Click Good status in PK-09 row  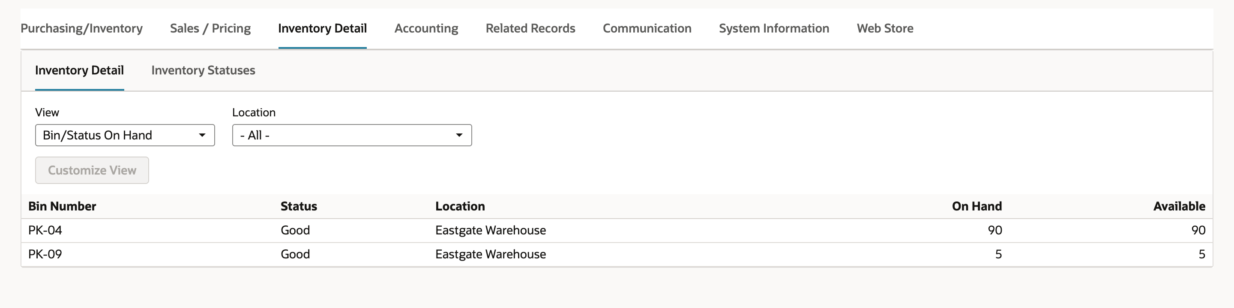295,254
